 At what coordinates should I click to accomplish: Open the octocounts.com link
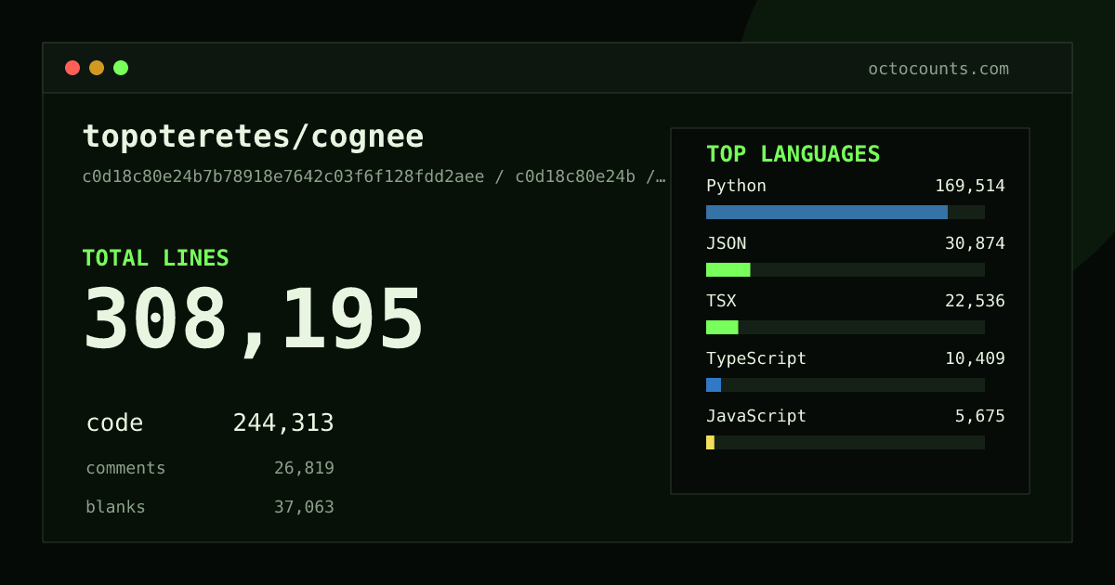click(x=938, y=69)
